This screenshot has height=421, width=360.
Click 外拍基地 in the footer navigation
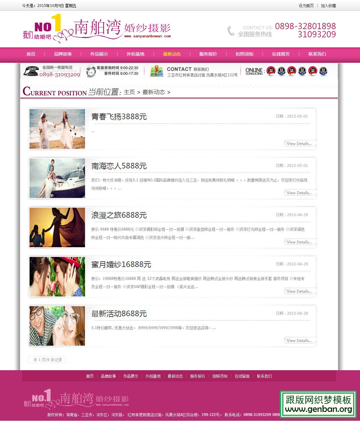(153, 376)
